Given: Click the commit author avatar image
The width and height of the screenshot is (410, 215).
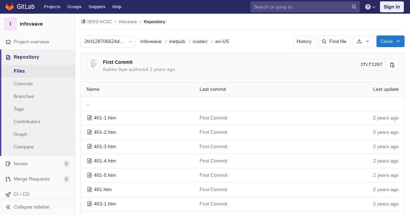Looking at the screenshot, I should [x=93, y=66].
